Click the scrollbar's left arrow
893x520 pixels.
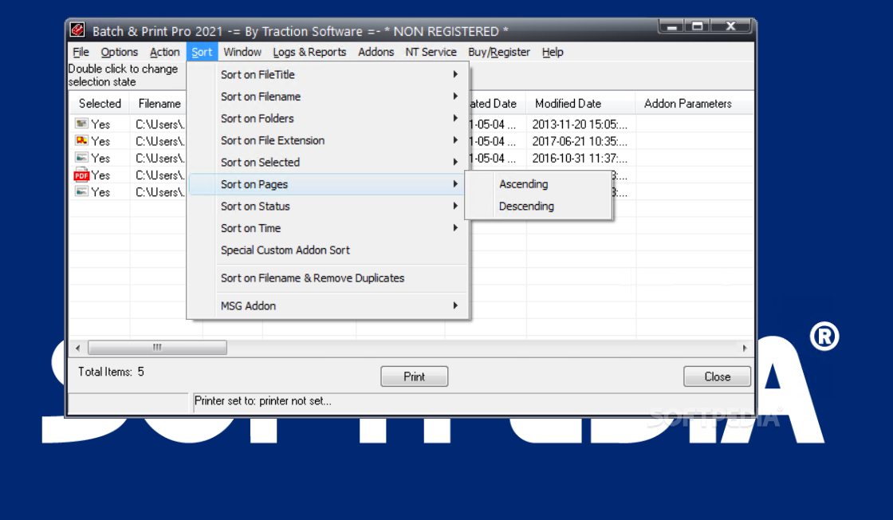click(x=78, y=348)
